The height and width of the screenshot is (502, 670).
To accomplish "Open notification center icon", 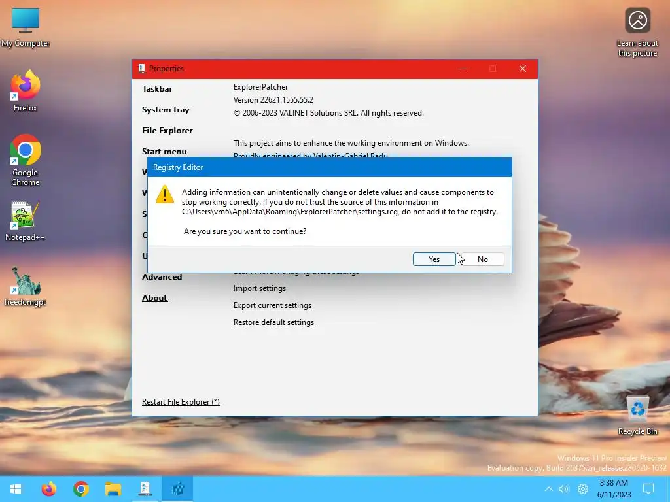I will 648,489.
